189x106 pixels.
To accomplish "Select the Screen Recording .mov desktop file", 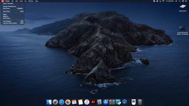I will click(x=183, y=30).
